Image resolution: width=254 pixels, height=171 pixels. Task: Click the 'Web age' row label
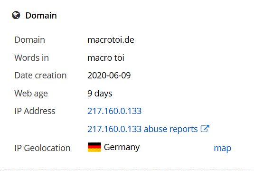(x=31, y=94)
